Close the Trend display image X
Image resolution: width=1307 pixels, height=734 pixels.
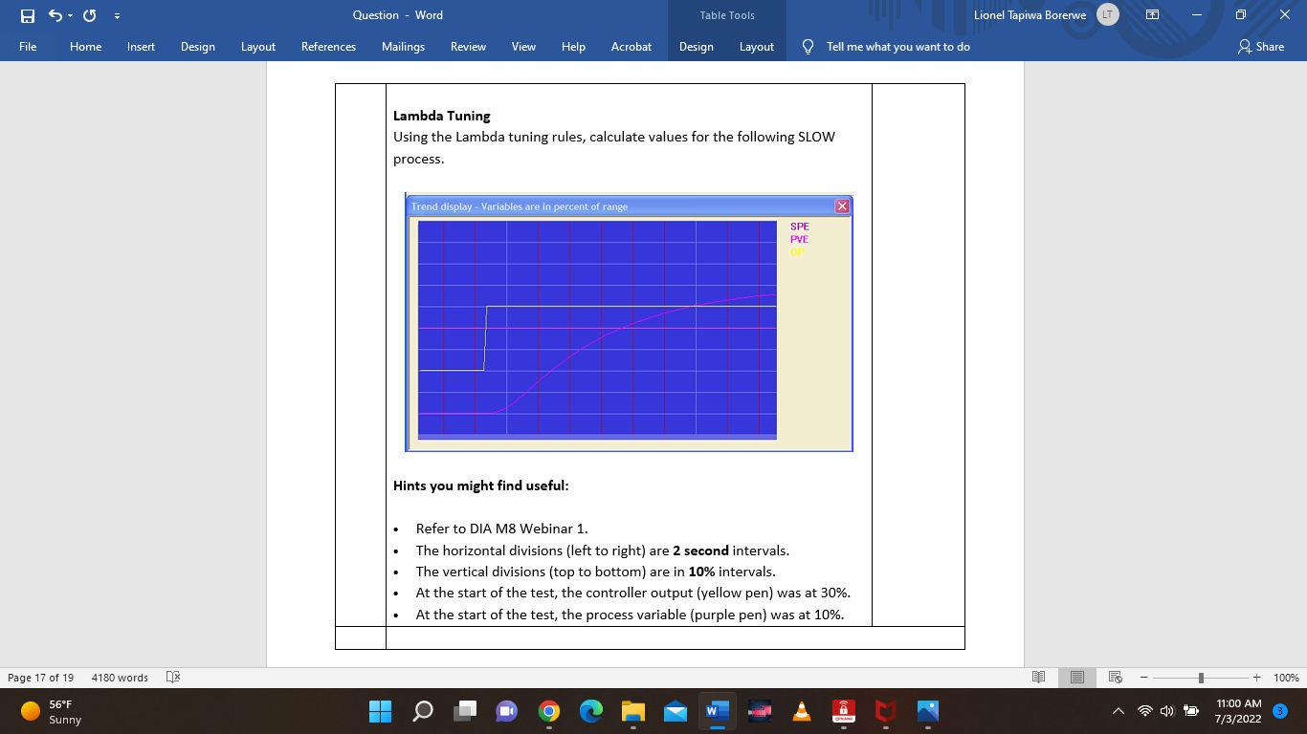pos(842,205)
